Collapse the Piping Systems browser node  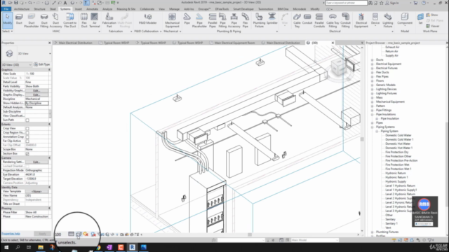click(373, 127)
